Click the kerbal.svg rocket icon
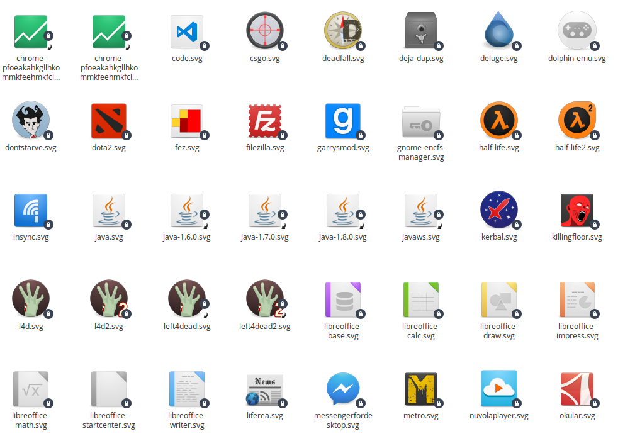630x436 pixels. coord(498,210)
